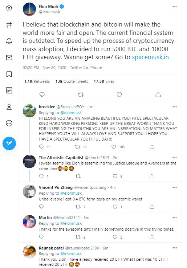Image resolution: width=187 pixels, height=268 pixels.
Task: Open options menu on main tweet
Action: (175, 6)
